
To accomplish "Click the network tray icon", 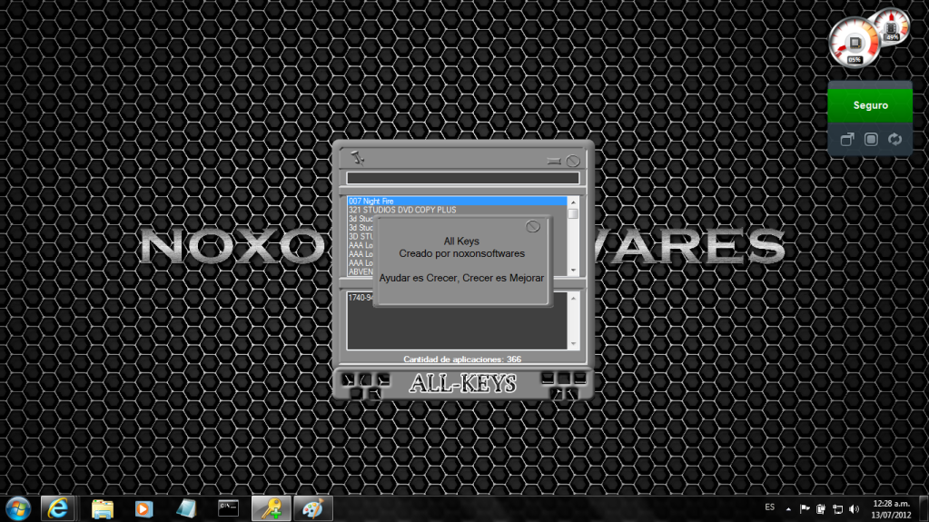I will point(837,509).
